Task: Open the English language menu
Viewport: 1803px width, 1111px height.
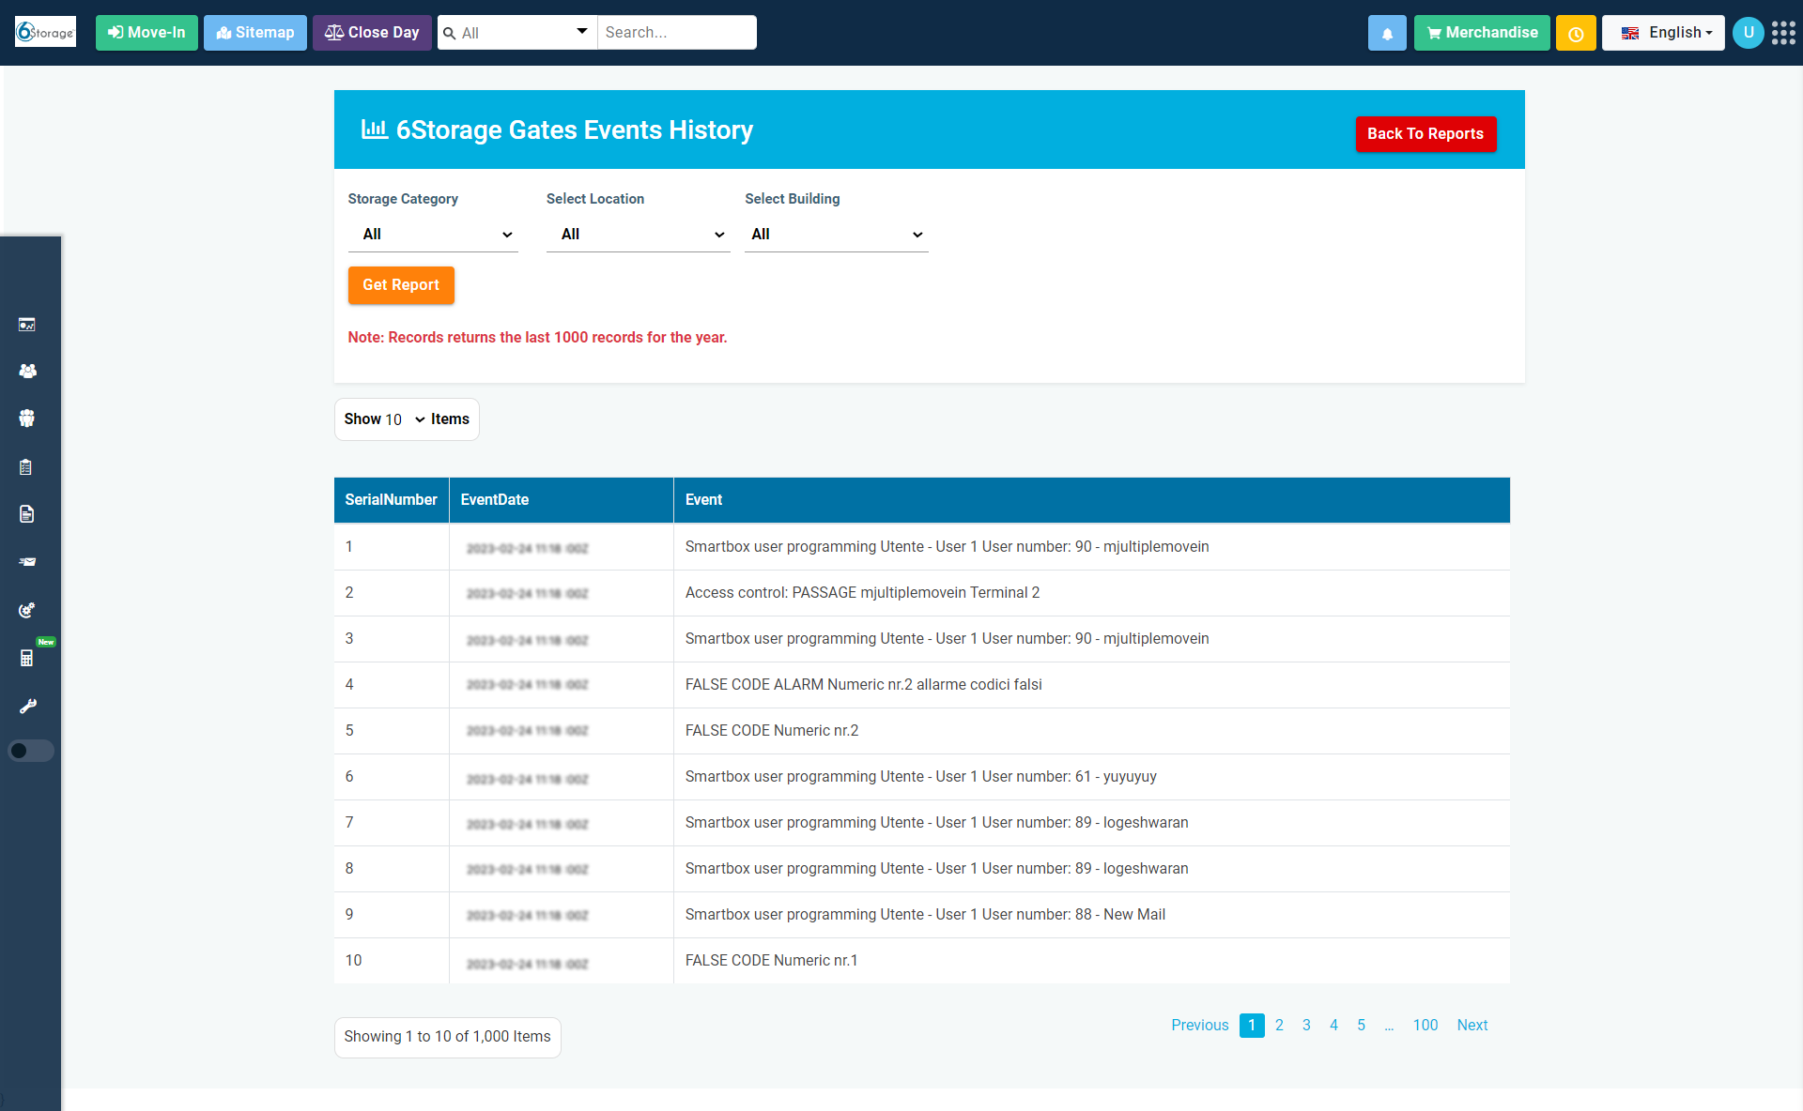Action: [1663, 33]
